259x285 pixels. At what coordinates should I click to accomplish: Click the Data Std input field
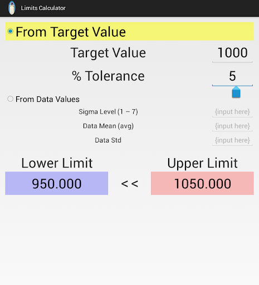tap(232, 140)
